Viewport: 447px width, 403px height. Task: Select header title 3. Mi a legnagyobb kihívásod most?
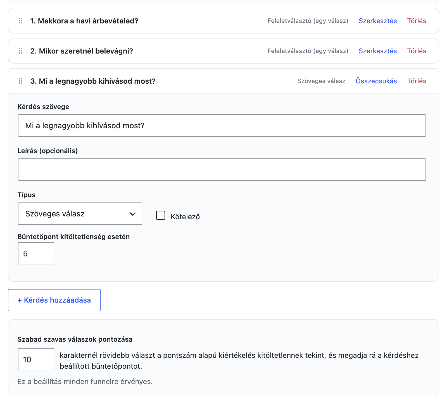(93, 81)
